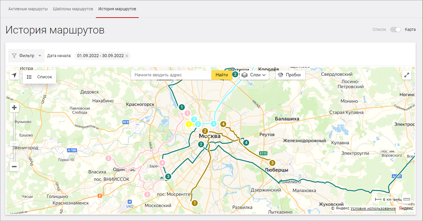Select yellow route marker number 5
Viewport: 423px width, 221px height.
pyautogui.click(x=189, y=124)
